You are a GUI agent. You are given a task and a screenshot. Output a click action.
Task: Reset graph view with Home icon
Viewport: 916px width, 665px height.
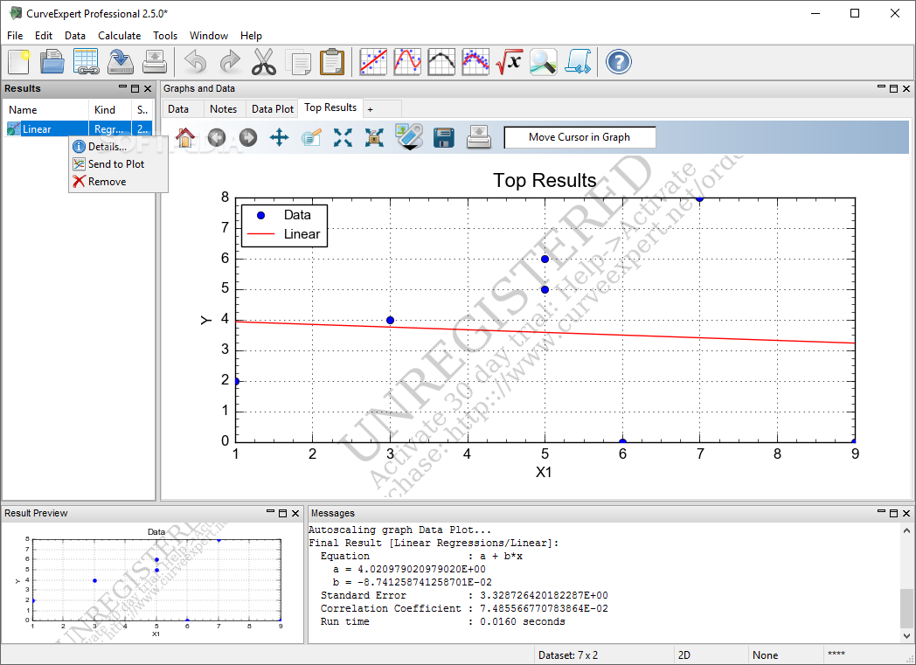click(x=185, y=138)
